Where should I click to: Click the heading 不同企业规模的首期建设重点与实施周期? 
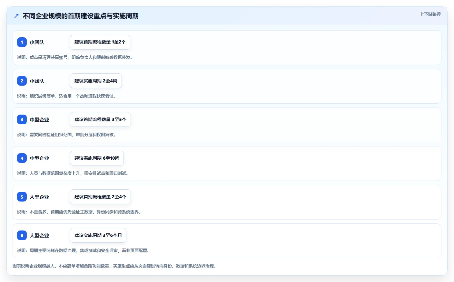81,16
